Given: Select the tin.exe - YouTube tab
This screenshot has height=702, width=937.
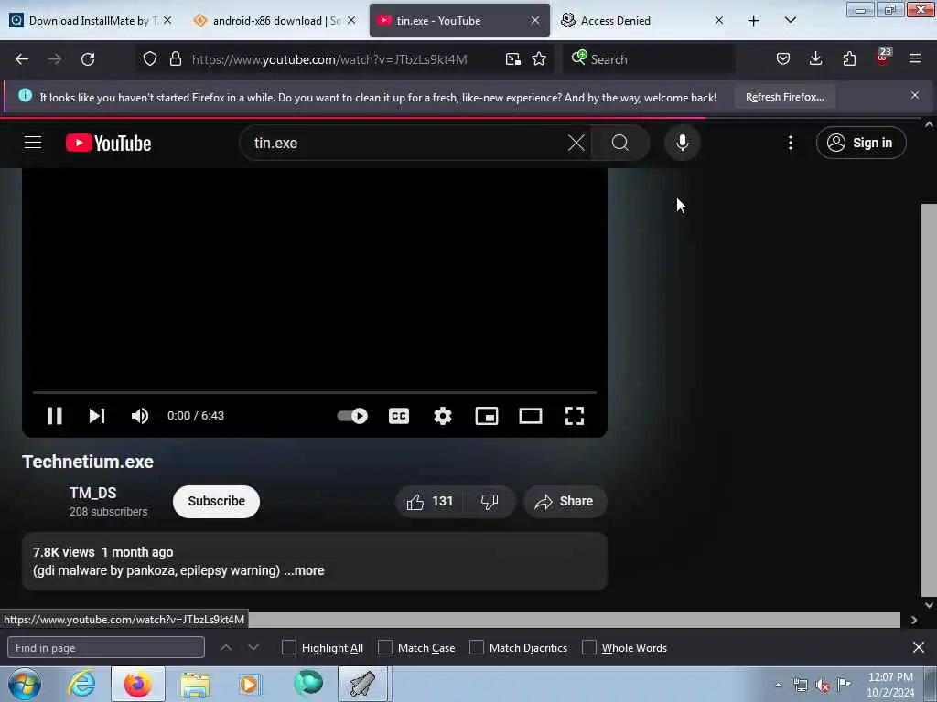Looking at the screenshot, I should (x=451, y=20).
